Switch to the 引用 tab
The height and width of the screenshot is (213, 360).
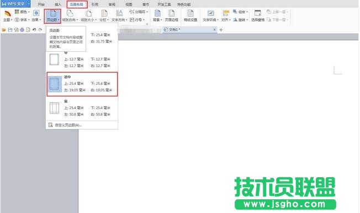(x=94, y=4)
